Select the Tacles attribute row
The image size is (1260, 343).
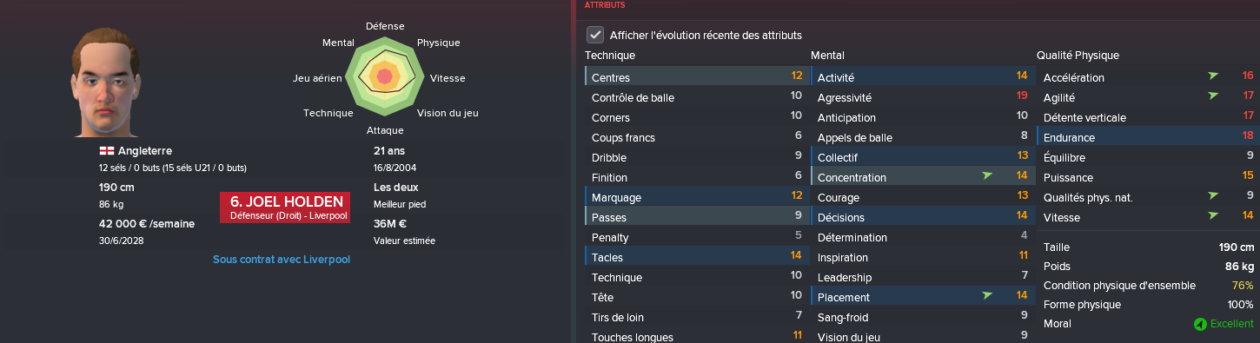pos(696,257)
